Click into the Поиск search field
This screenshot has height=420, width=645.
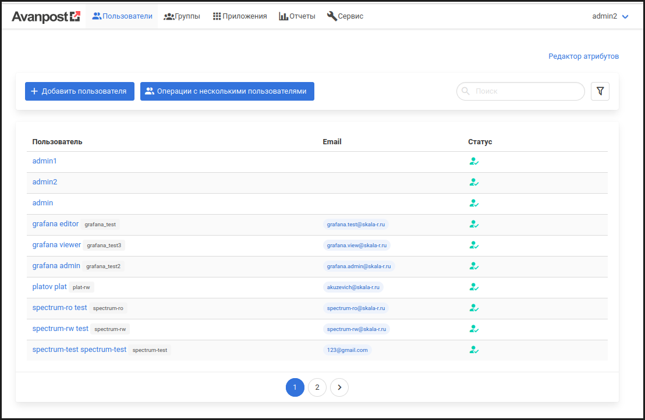524,91
